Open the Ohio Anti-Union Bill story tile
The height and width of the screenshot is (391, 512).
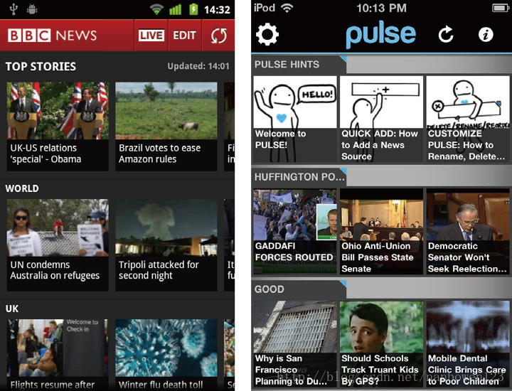(x=381, y=231)
